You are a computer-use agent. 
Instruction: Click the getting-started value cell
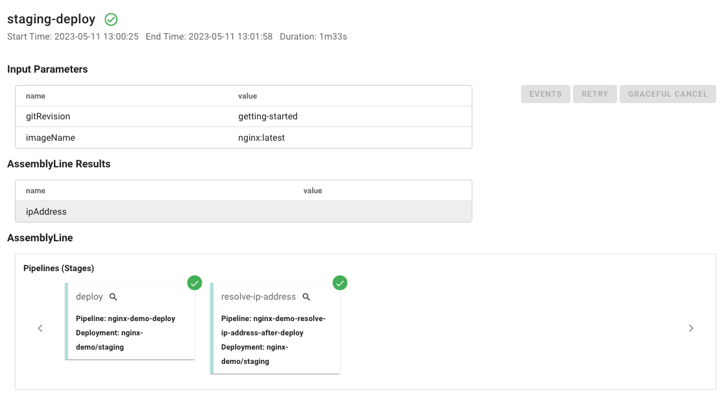[x=268, y=117]
